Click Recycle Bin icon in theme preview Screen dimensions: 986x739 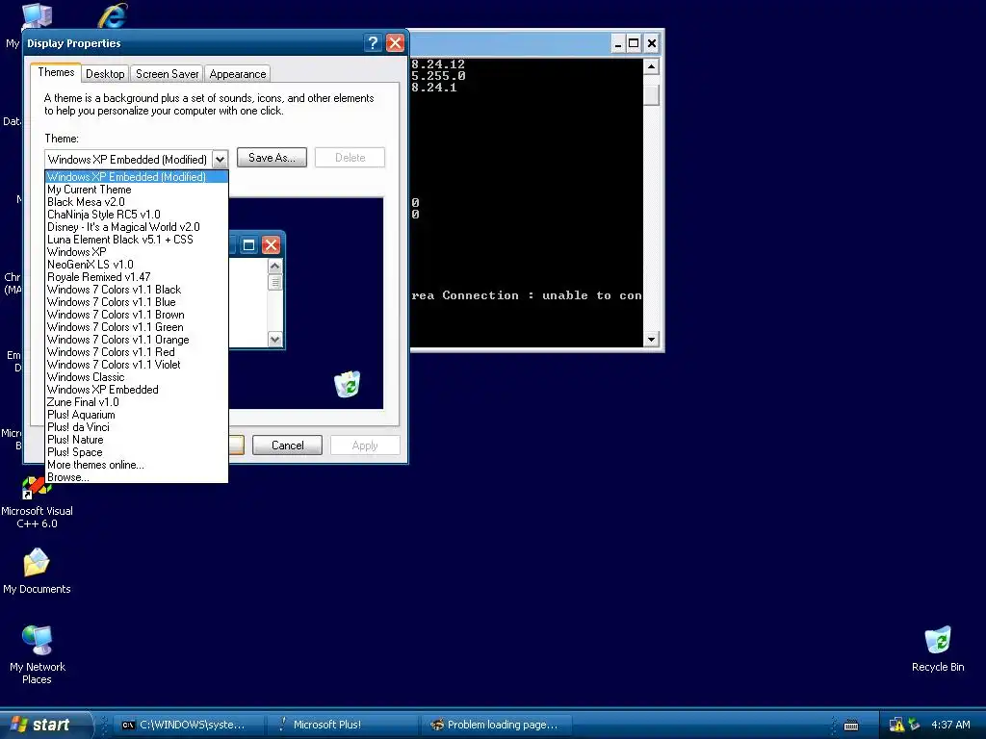coord(347,384)
